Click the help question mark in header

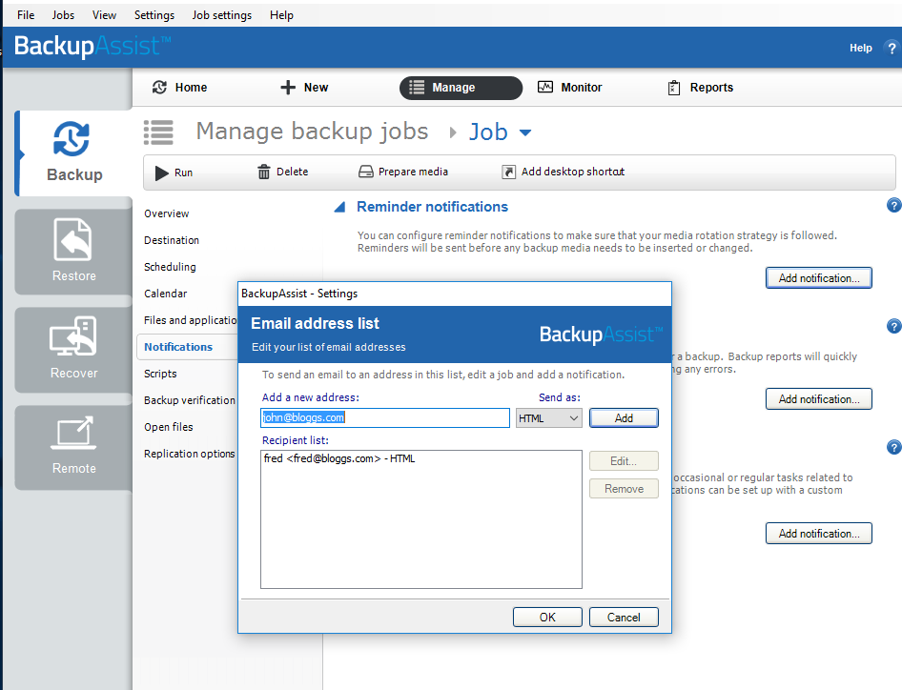(x=892, y=48)
